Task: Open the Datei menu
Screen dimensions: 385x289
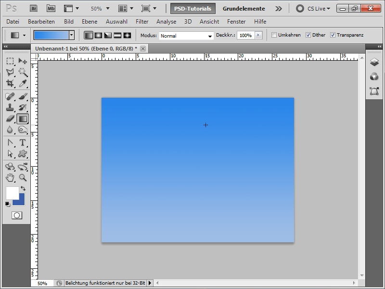Action: (13, 22)
